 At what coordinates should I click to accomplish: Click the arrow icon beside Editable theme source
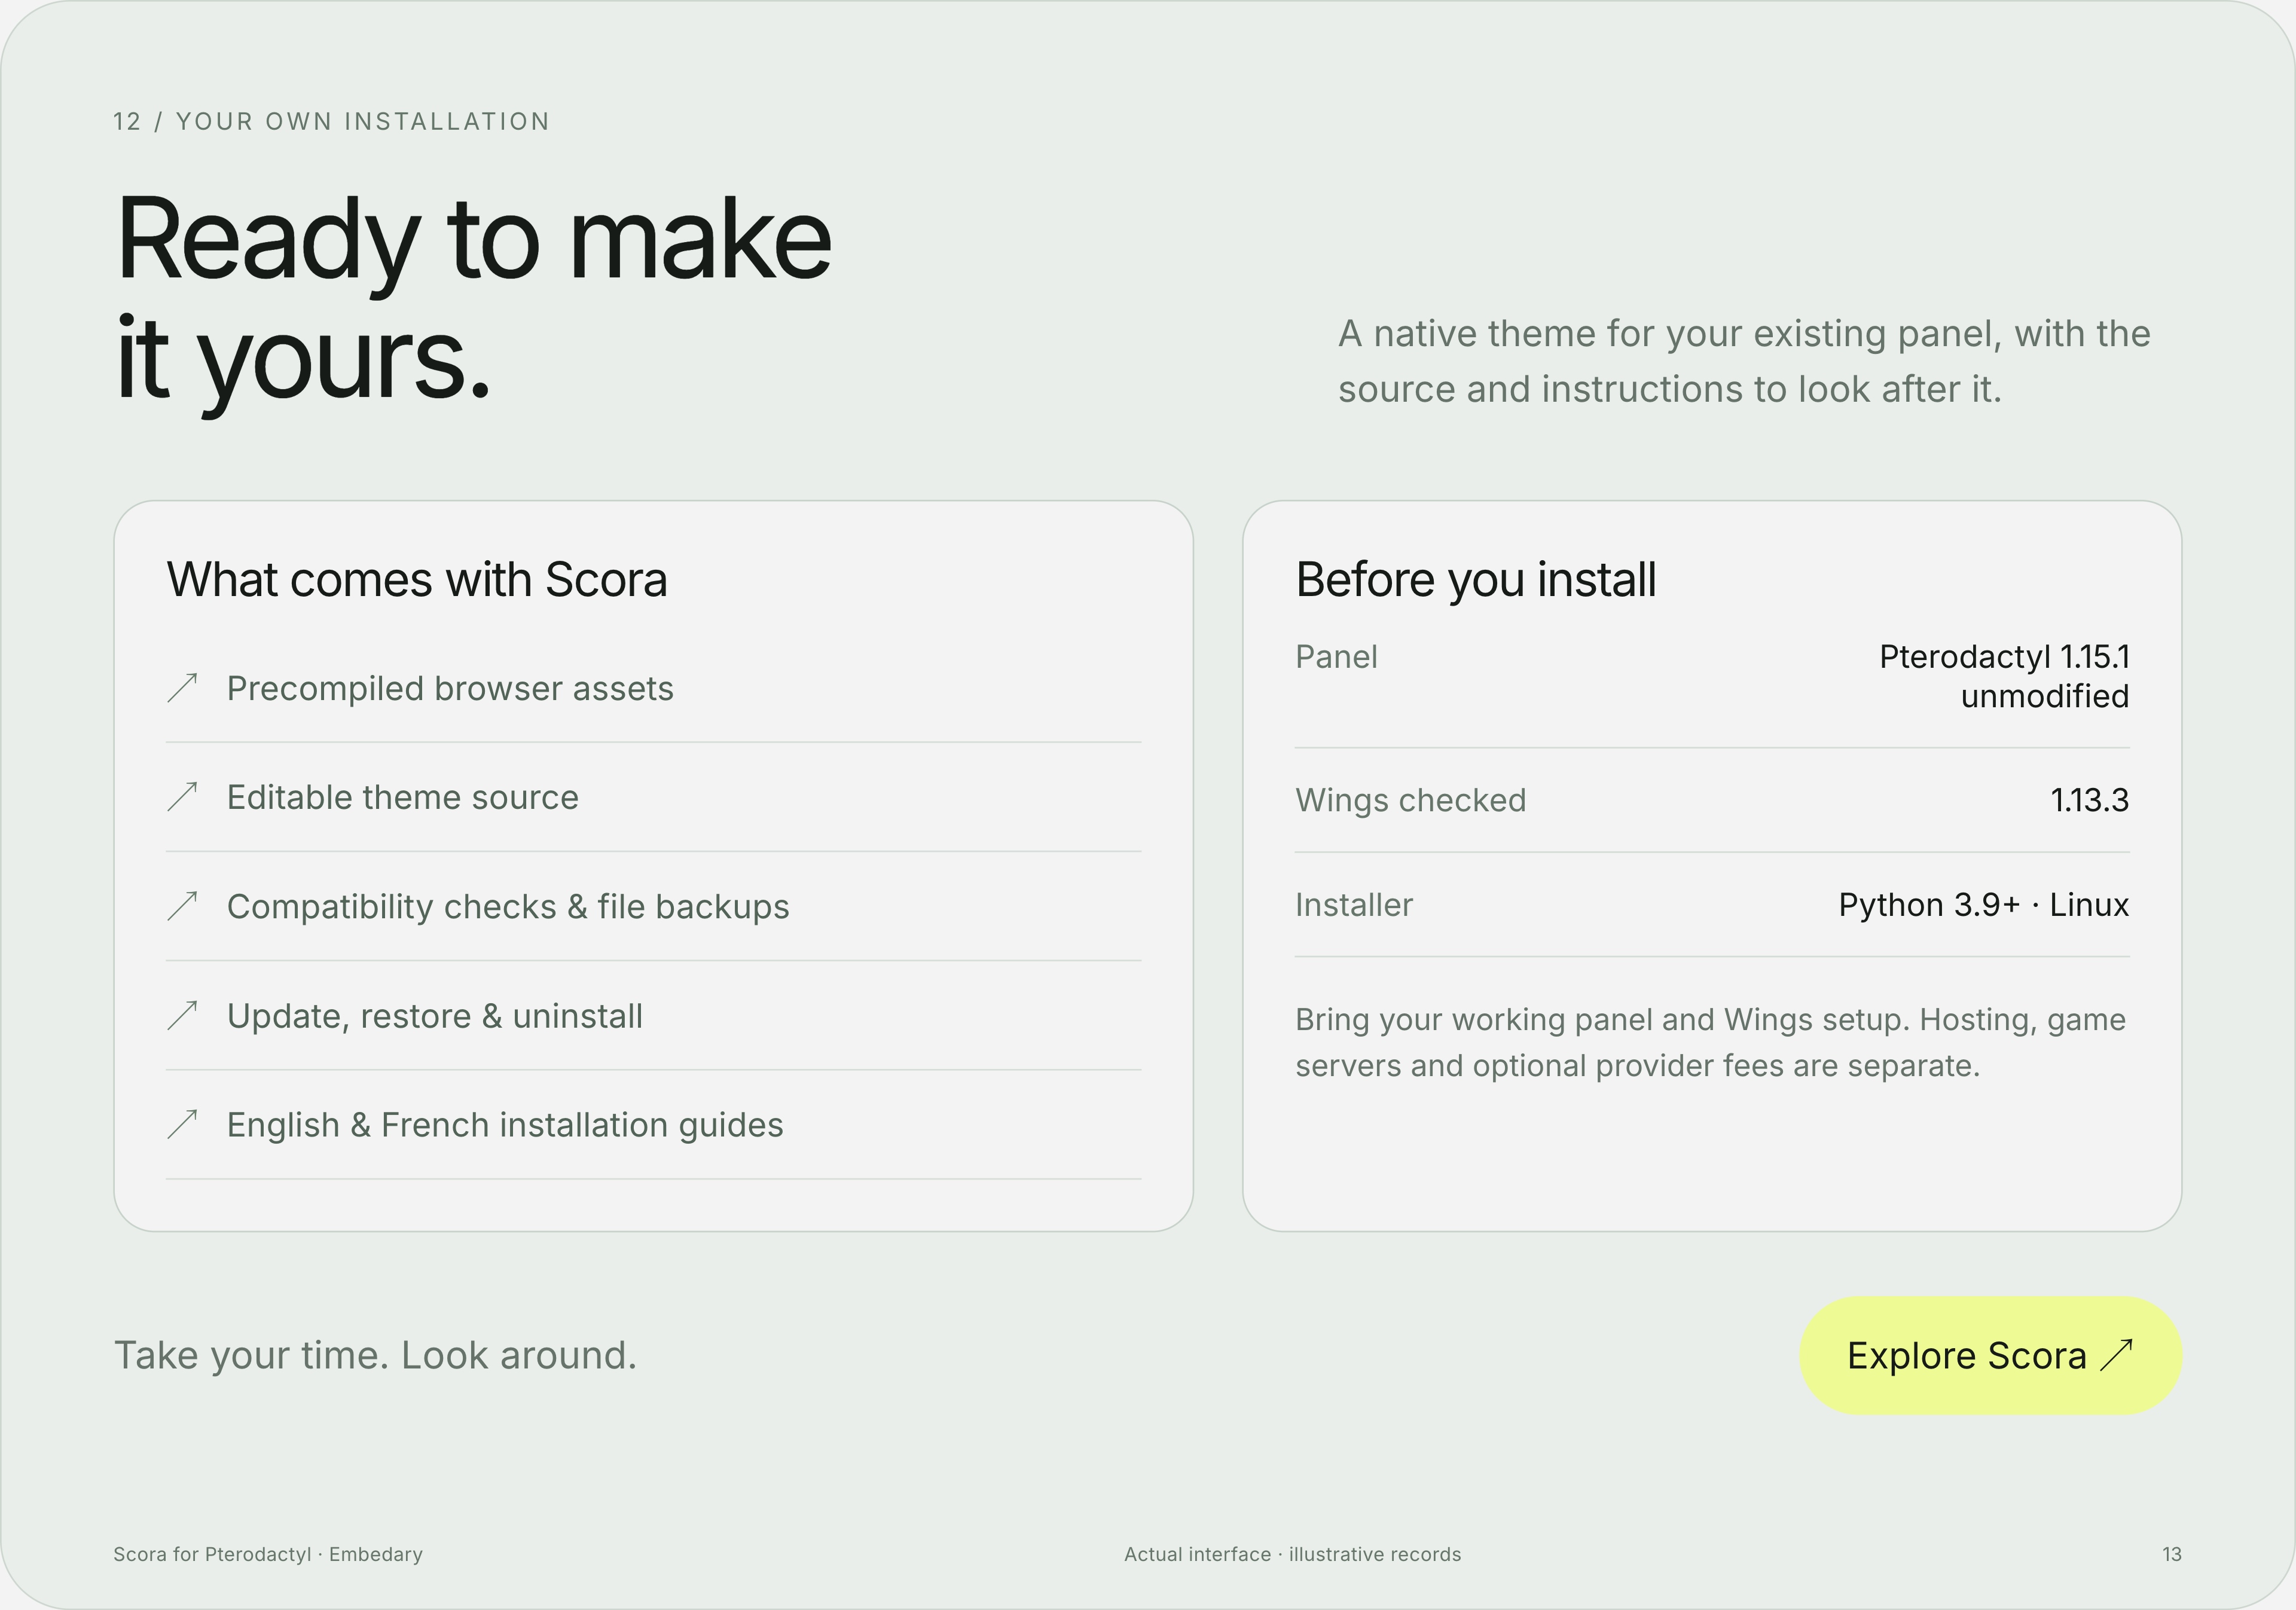point(182,797)
